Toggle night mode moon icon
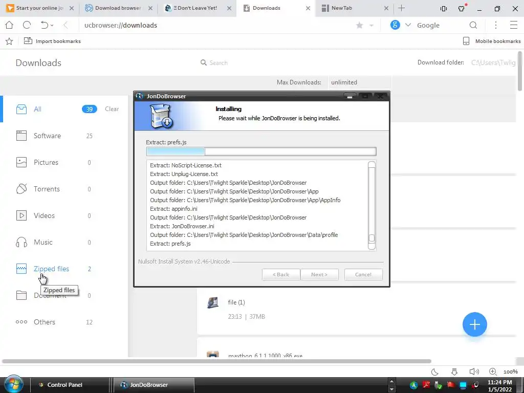Viewport: 524px width, 393px height. [435, 372]
